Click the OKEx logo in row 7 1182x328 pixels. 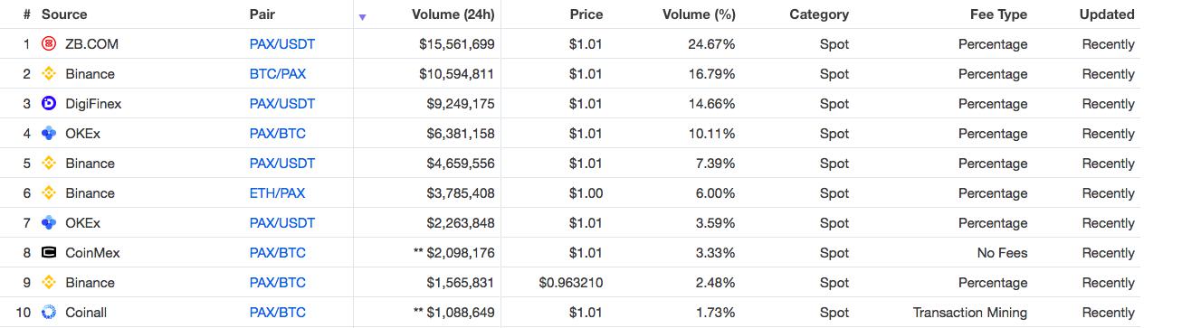49,223
